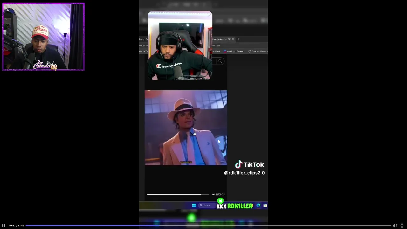The width and height of the screenshot is (407, 229).
Task: Open Microsoft Edge from the taskbar
Action: tap(258, 205)
